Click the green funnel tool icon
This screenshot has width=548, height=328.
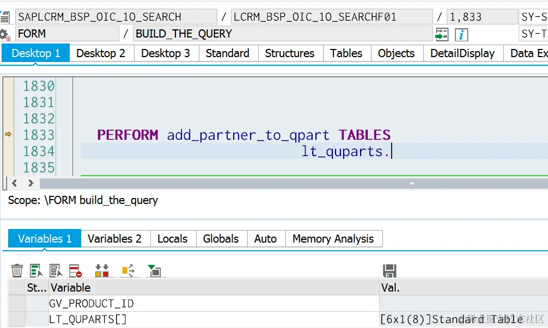154,270
